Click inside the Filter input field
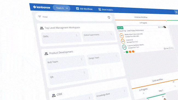Screen dimensions: 178x100 click(x=74, y=17)
